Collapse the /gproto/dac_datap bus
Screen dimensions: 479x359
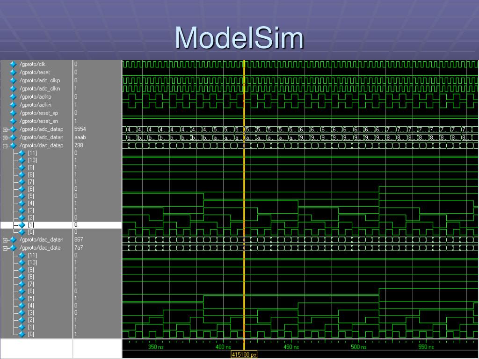coord(5,146)
